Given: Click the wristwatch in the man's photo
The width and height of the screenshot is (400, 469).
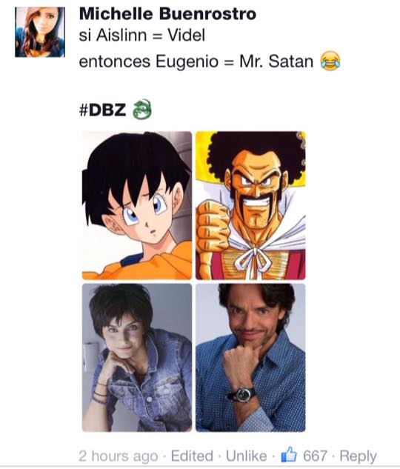Looking at the screenshot, I should [x=242, y=394].
